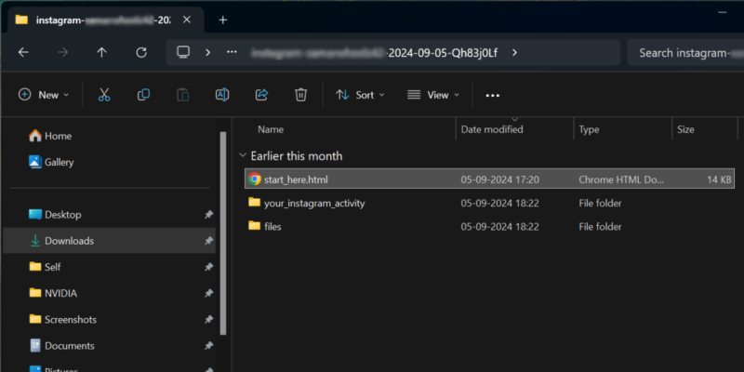The image size is (744, 372).
Task: Click the Copy icon in toolbar
Action: 143,95
